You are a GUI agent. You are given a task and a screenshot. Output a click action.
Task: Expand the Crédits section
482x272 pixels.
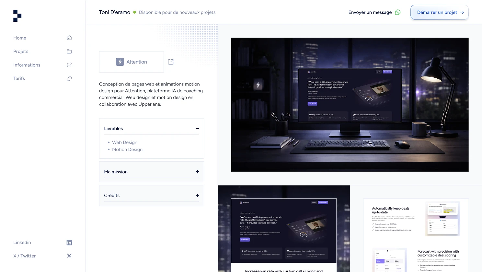point(197,195)
